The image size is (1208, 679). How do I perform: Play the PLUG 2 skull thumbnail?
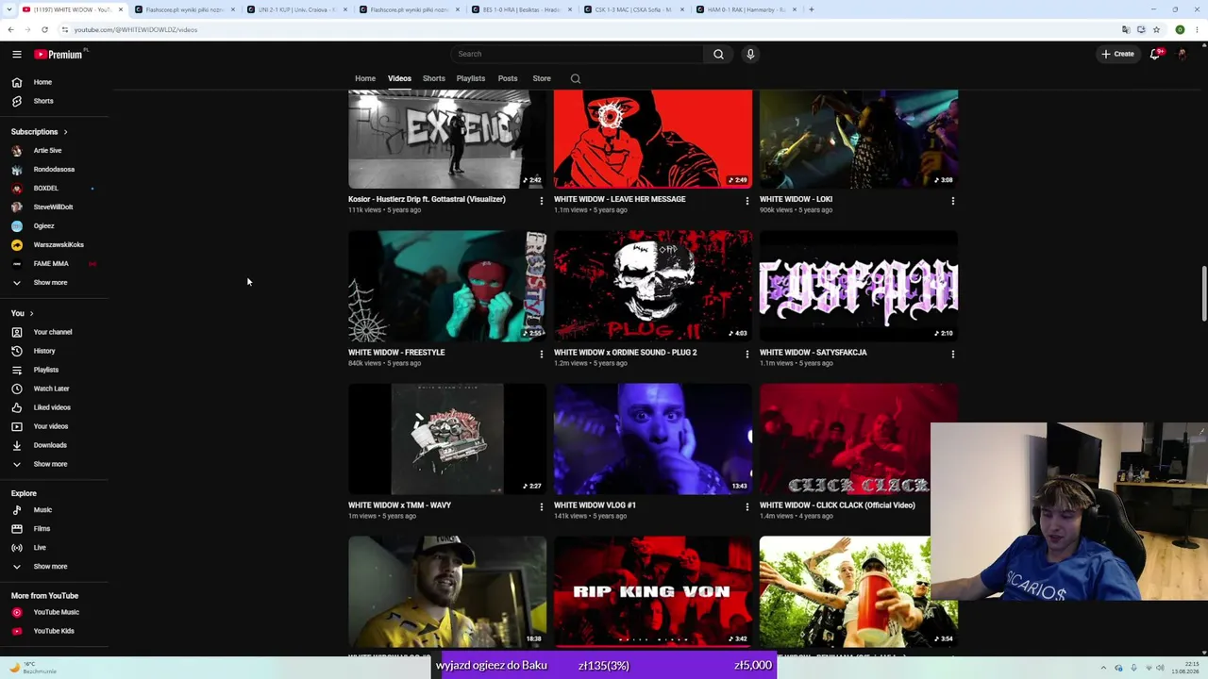[653, 286]
